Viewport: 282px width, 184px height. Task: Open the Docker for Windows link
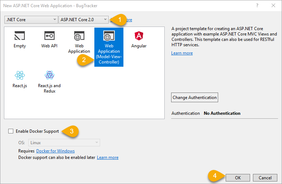coord(55,151)
